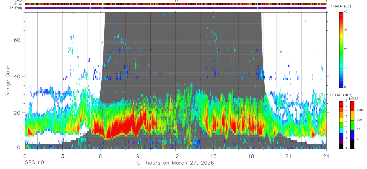Click the x-axis tick label "6"

click(x=100, y=156)
